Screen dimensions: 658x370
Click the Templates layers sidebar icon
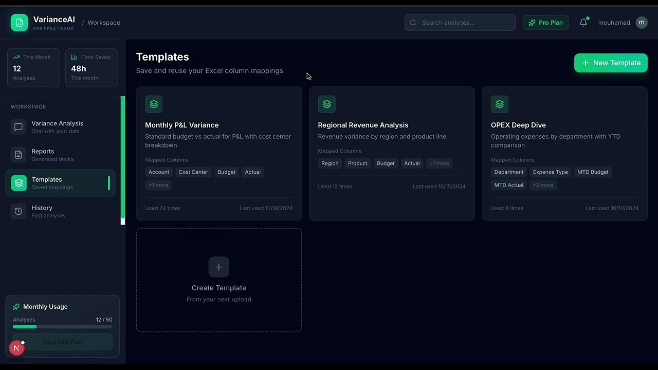pos(19,183)
